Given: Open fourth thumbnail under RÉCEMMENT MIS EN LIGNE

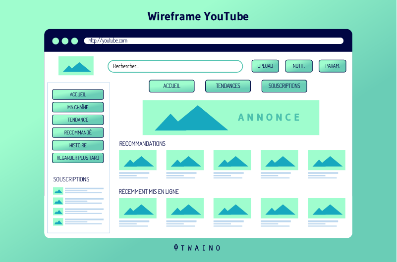Looking at the screenshot, I should coord(279,208).
